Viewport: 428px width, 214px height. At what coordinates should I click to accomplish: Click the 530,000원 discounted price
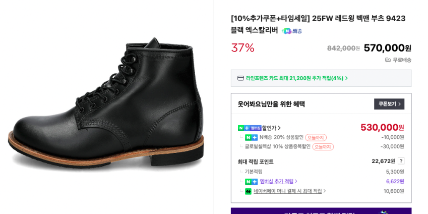click(x=382, y=128)
